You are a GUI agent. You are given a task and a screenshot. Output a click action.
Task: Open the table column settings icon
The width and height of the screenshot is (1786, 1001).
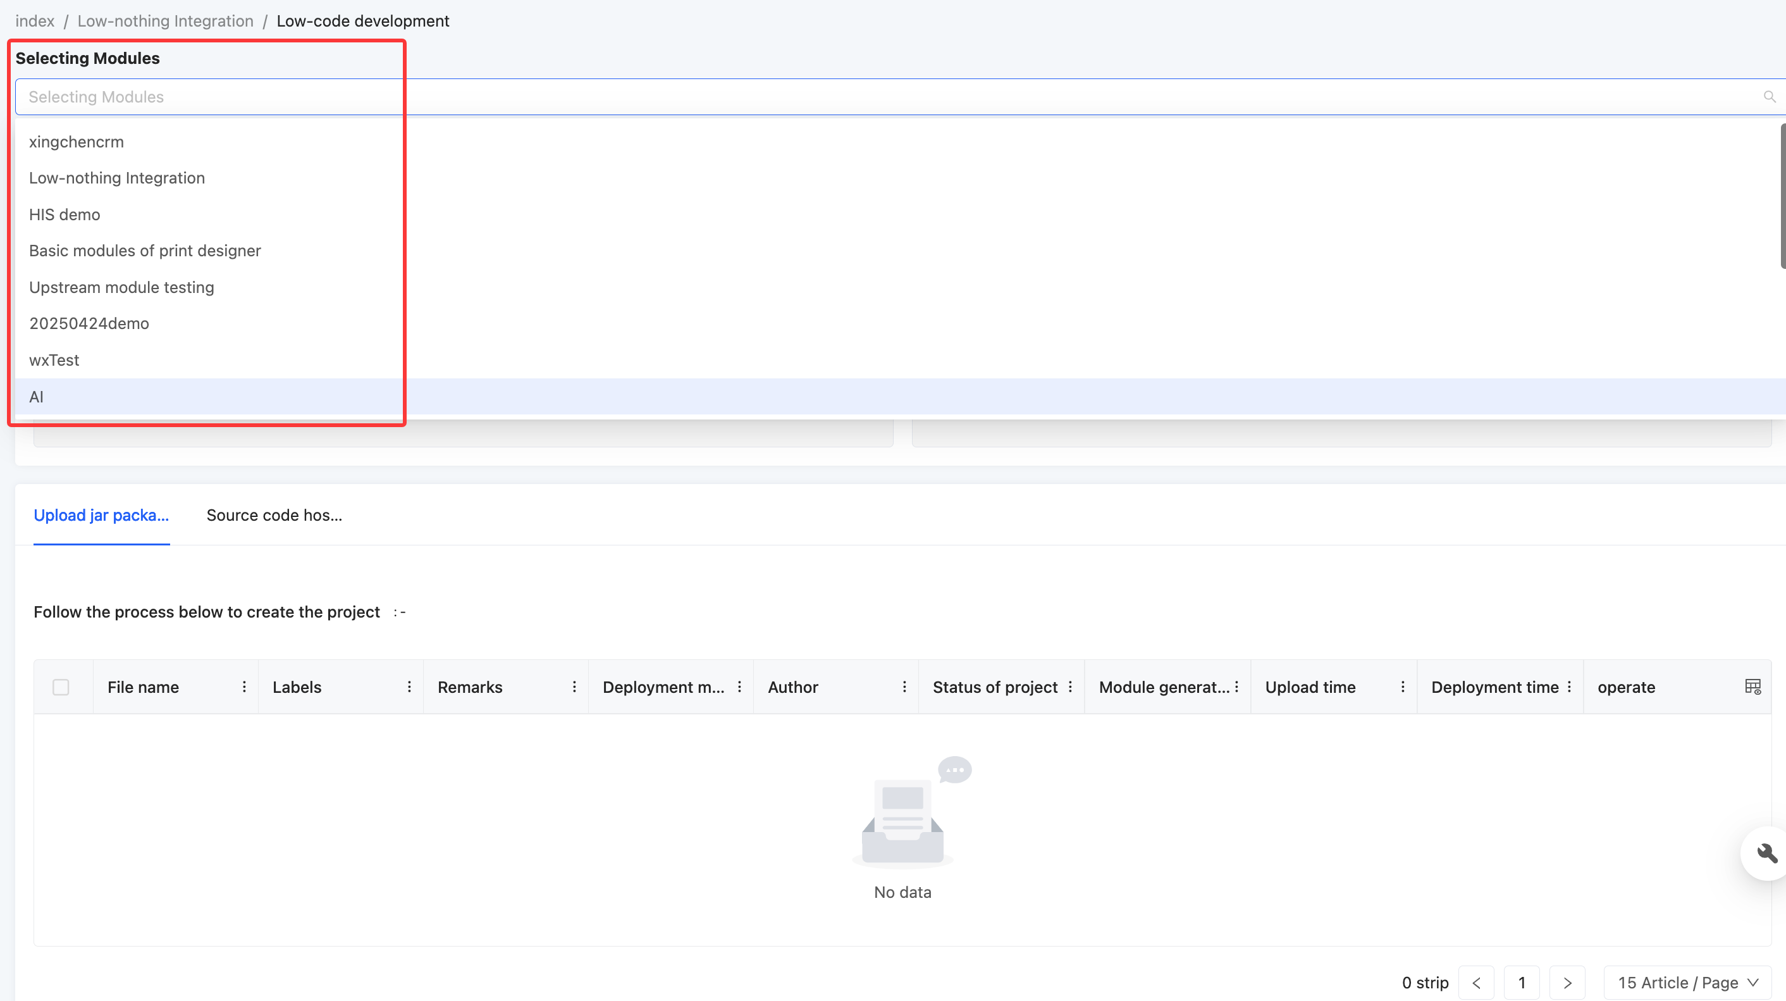coord(1752,687)
